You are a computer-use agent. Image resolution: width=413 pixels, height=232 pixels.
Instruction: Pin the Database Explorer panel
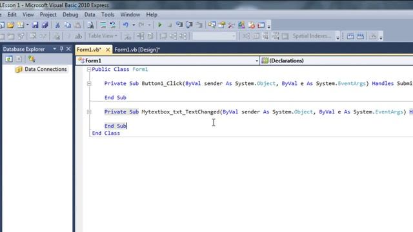point(62,49)
